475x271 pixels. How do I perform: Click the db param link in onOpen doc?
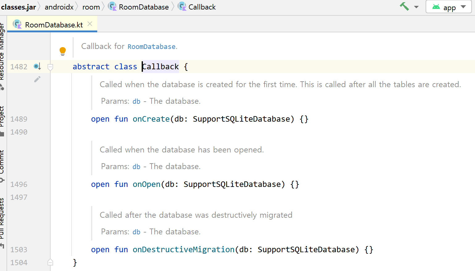[x=136, y=167]
